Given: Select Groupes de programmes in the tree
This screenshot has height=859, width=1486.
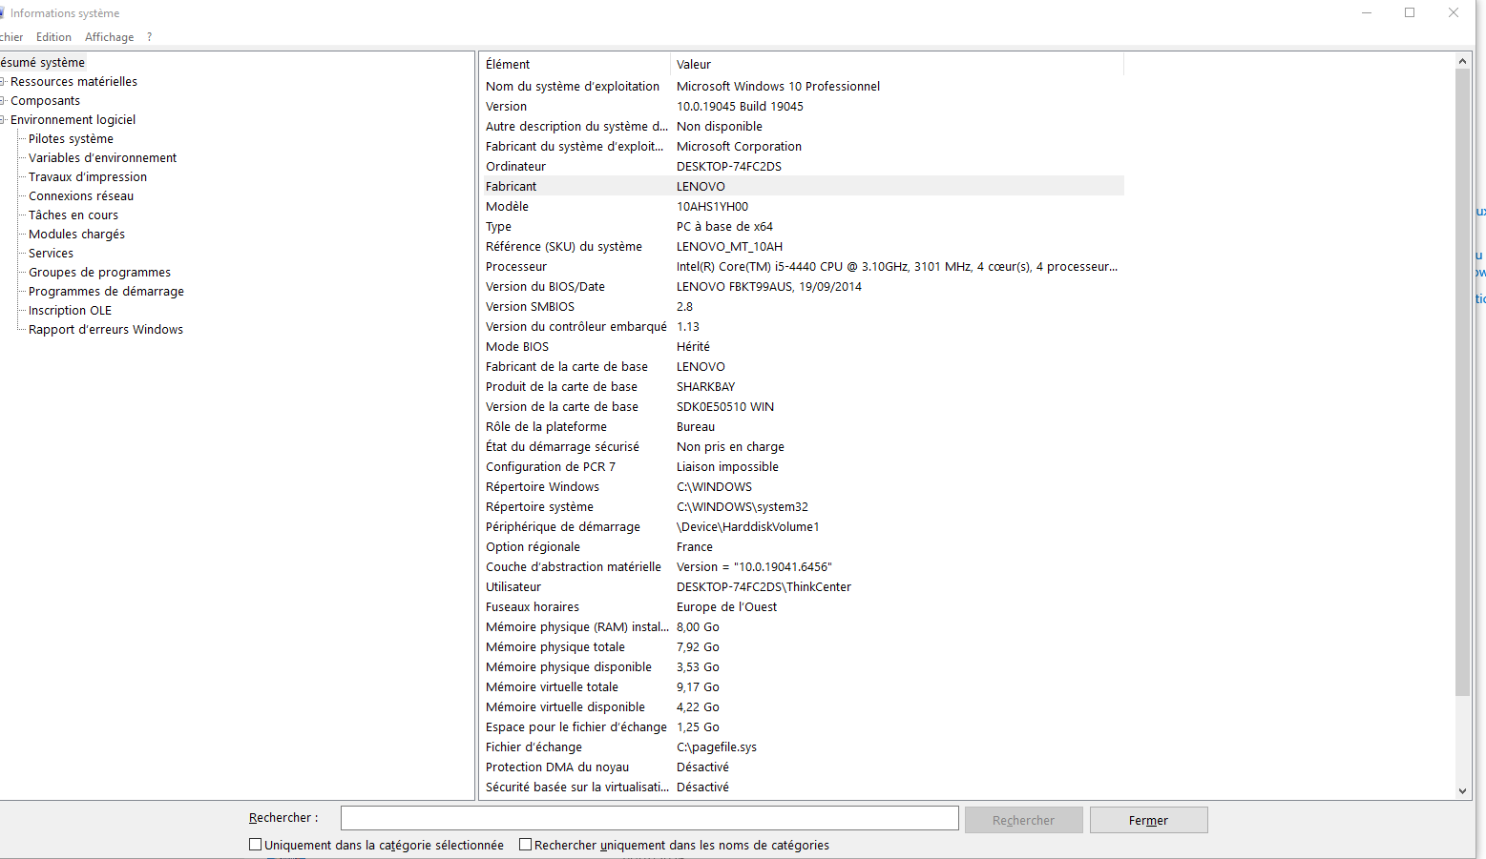Looking at the screenshot, I should click(99, 273).
